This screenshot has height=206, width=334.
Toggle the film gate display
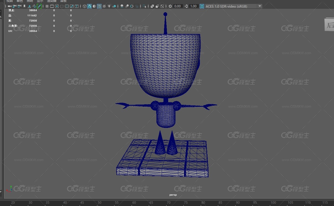52,6
